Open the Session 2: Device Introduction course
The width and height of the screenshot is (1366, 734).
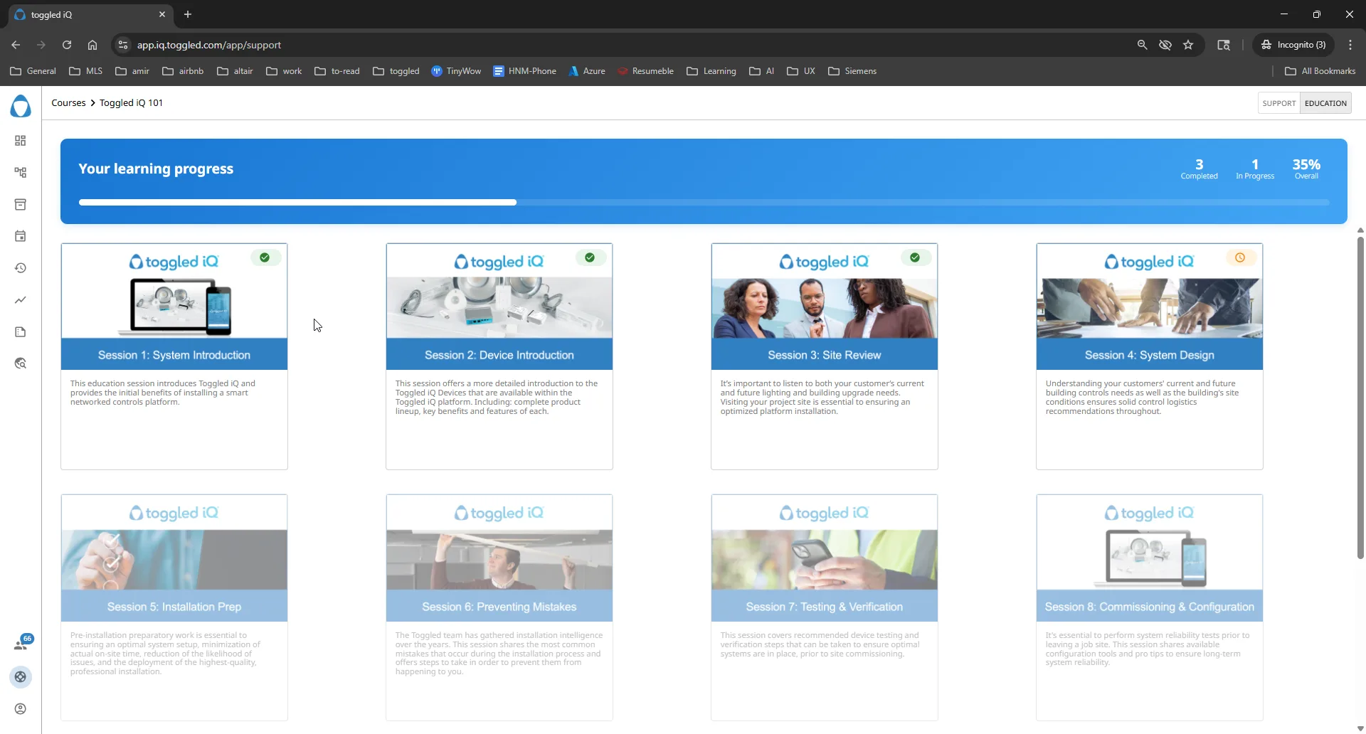[x=499, y=356]
